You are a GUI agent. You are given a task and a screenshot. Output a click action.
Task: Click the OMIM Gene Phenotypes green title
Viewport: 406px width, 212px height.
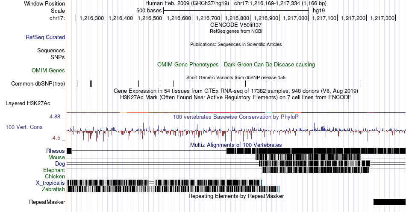click(236, 64)
